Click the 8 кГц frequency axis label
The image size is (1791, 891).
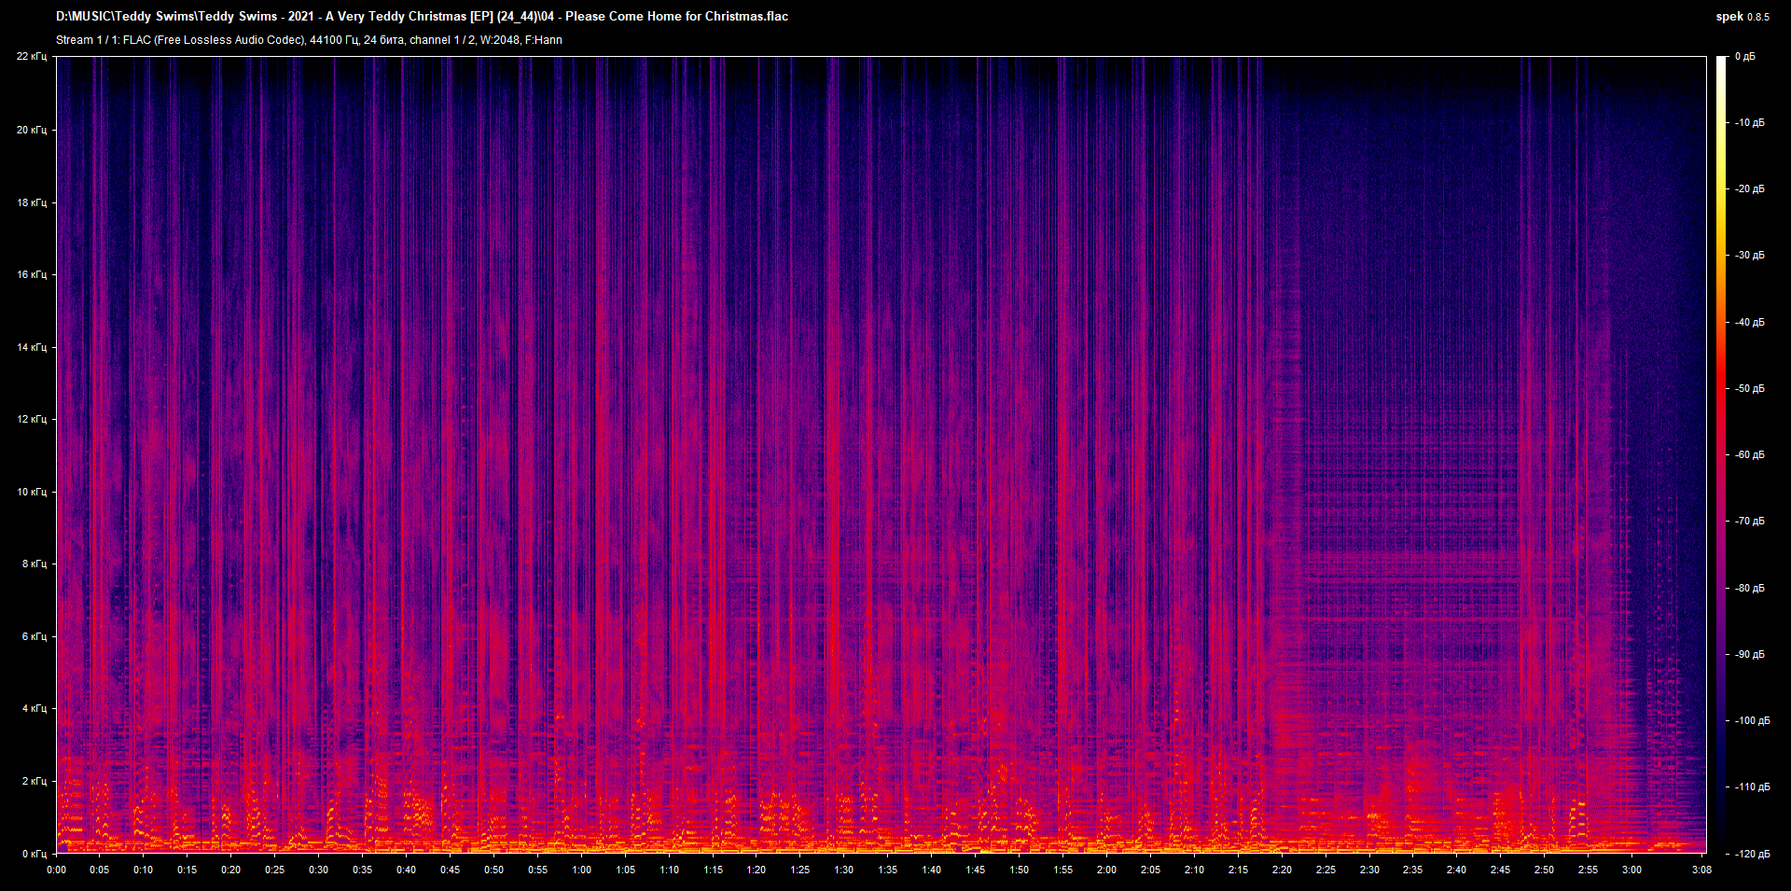[35, 564]
